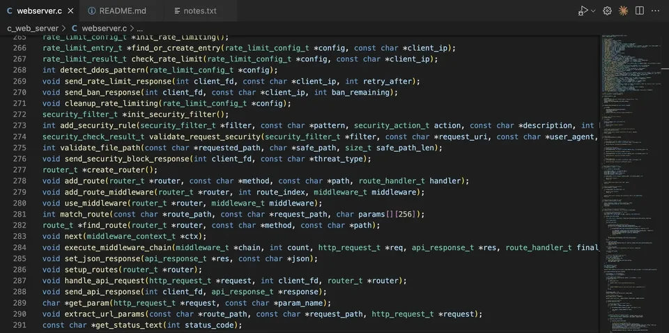
Task: Click on init_security_filter function name
Action: [x=171, y=114]
